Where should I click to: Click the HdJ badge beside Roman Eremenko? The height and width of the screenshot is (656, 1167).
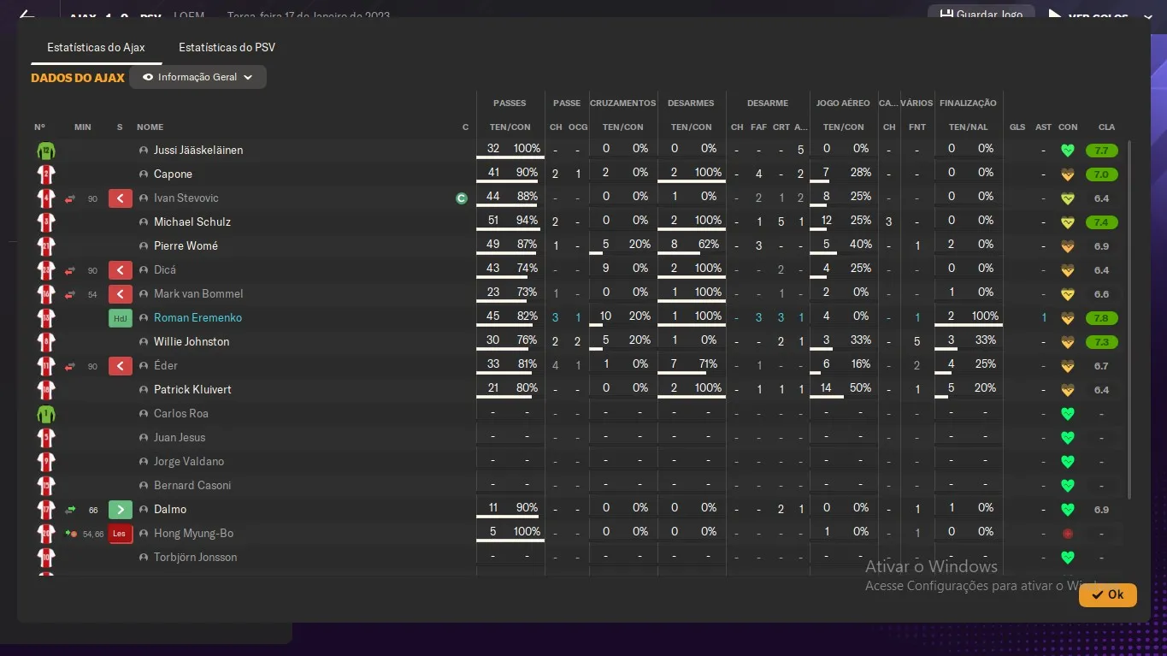pos(121,318)
